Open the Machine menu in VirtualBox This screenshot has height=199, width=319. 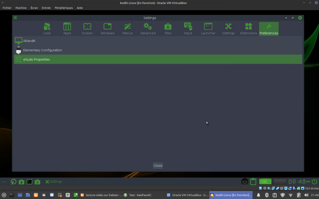pyautogui.click(x=21, y=8)
